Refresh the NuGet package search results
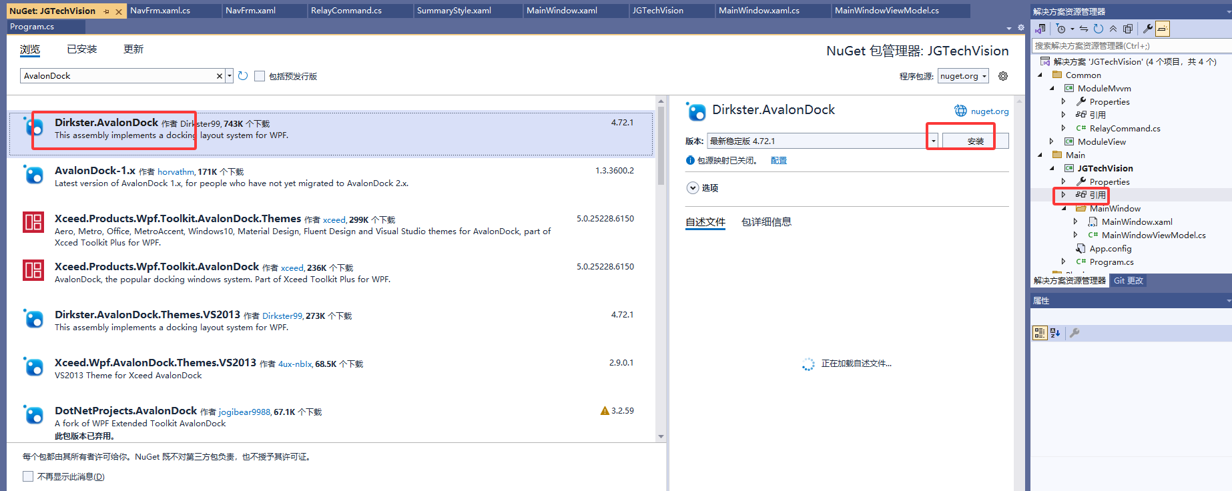The image size is (1232, 491). 243,76
